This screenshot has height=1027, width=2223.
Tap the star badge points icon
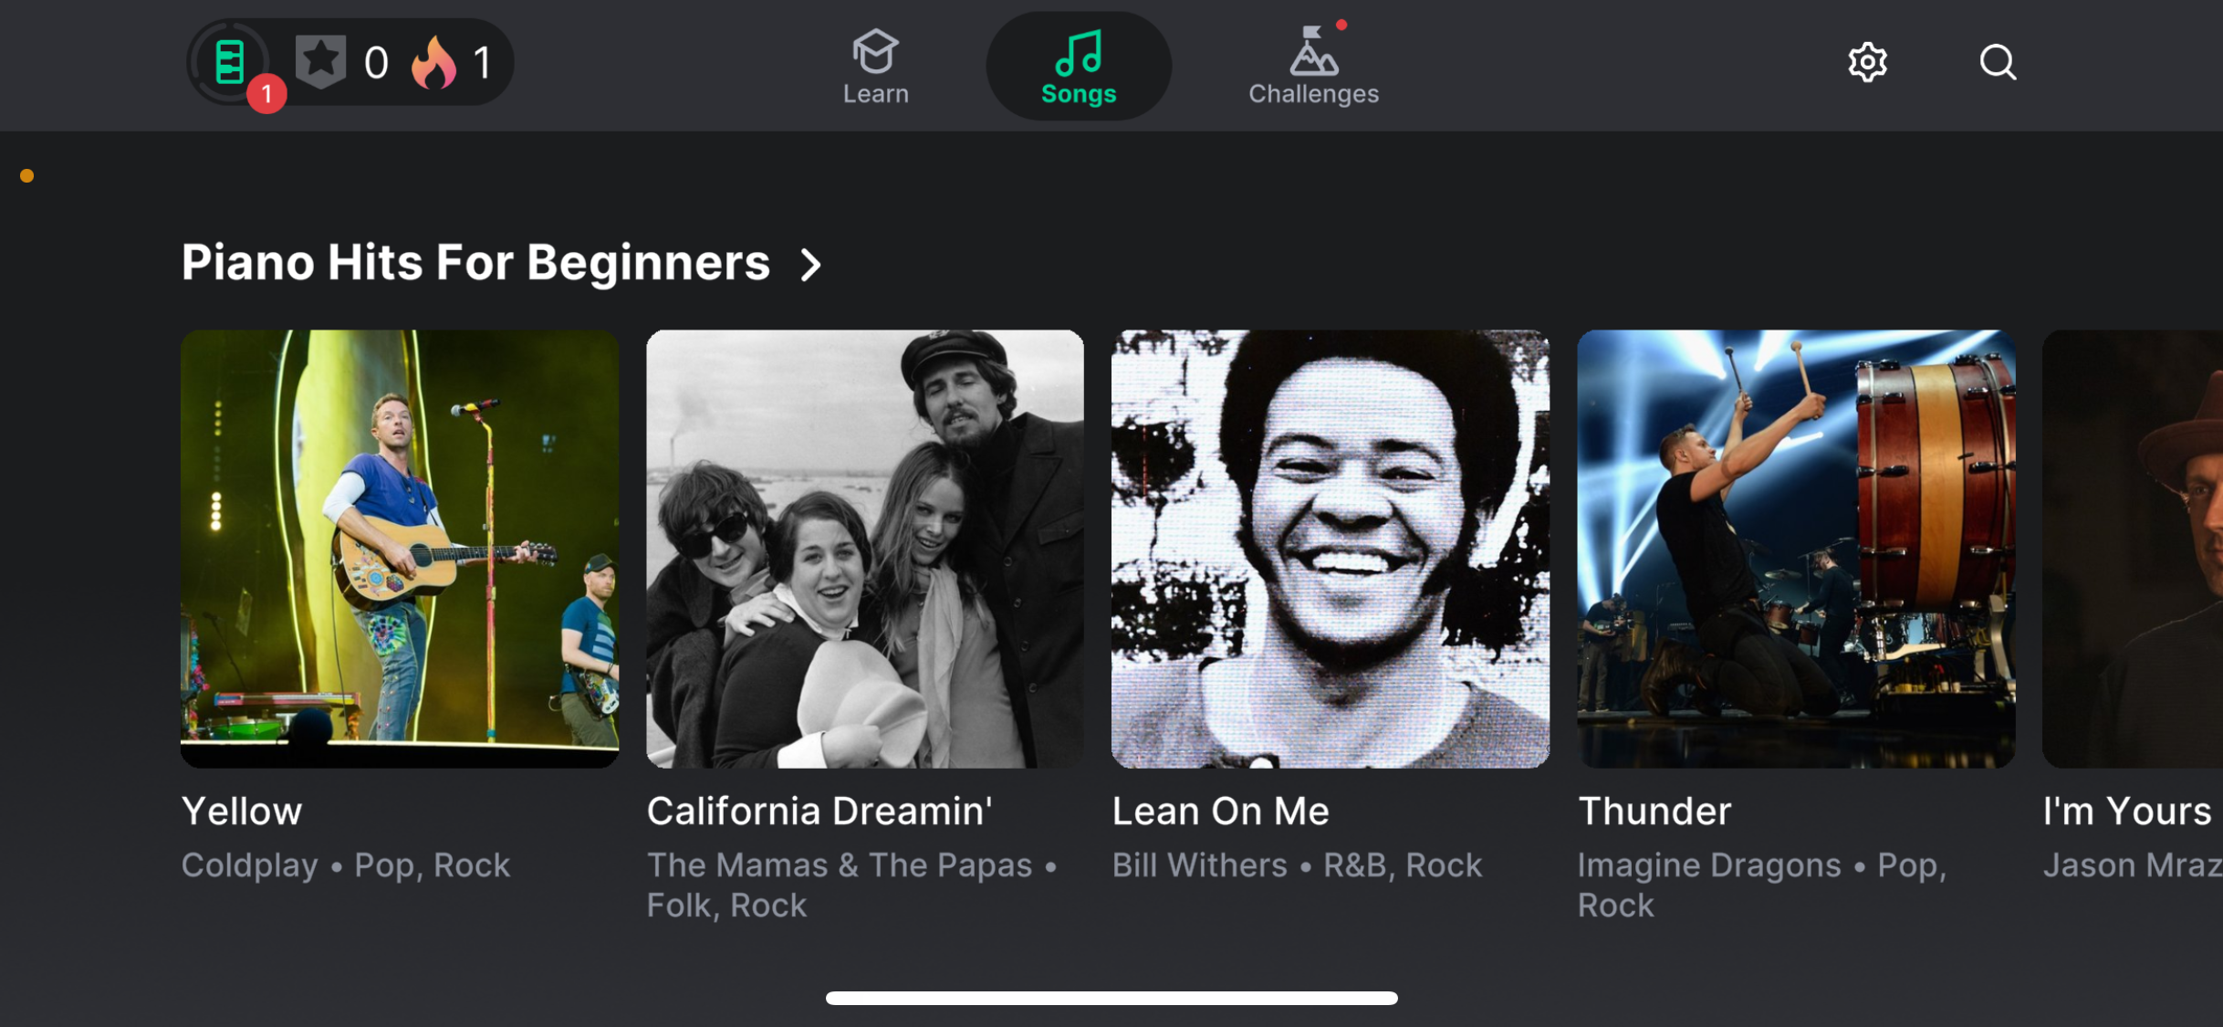tap(320, 61)
